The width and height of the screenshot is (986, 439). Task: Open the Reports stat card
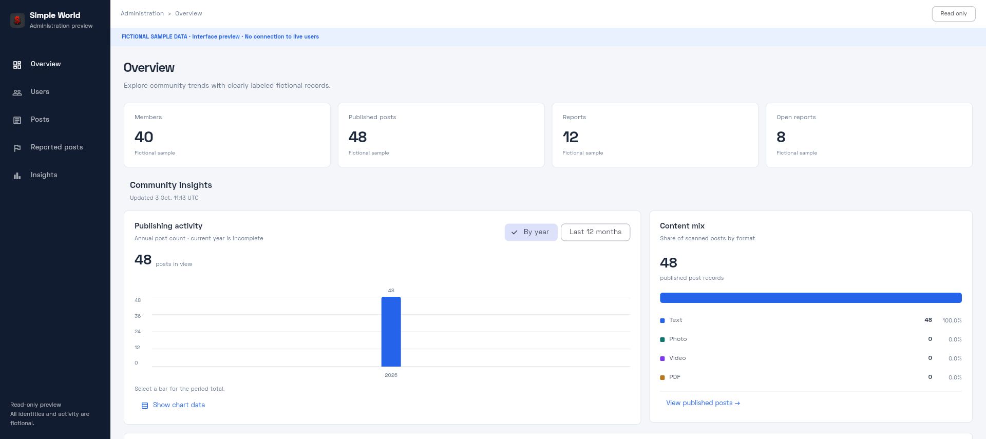[x=655, y=135]
